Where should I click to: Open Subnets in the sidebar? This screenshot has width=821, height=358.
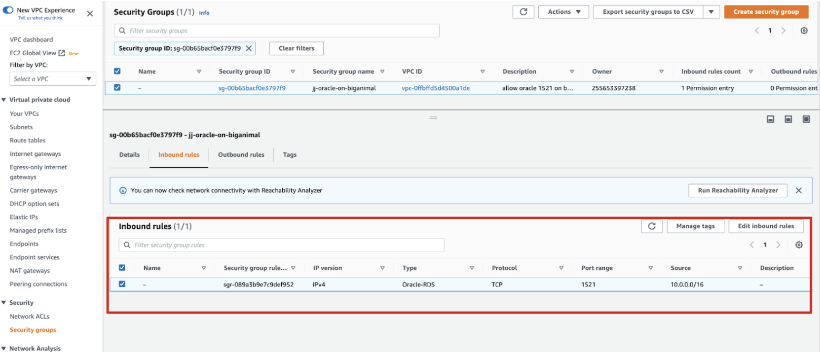tap(21, 127)
